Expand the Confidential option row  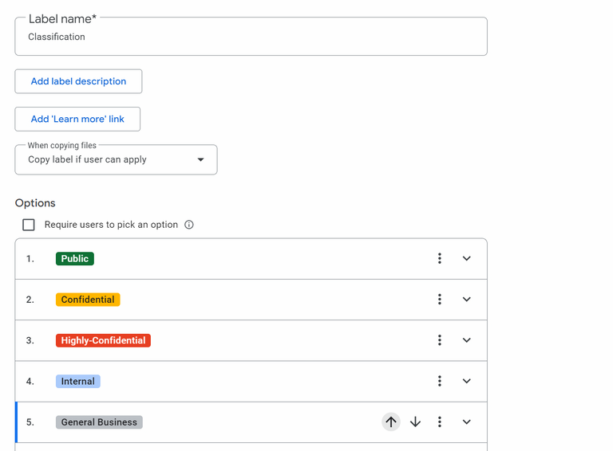(467, 300)
